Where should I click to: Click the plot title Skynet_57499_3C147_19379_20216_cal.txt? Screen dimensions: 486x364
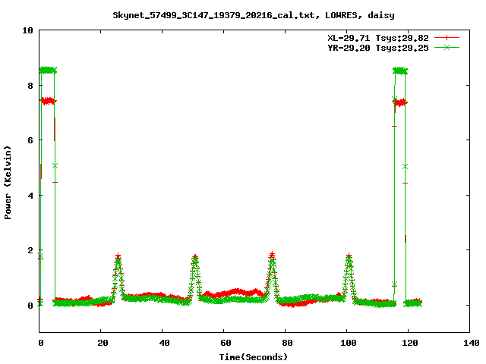[x=216, y=15]
